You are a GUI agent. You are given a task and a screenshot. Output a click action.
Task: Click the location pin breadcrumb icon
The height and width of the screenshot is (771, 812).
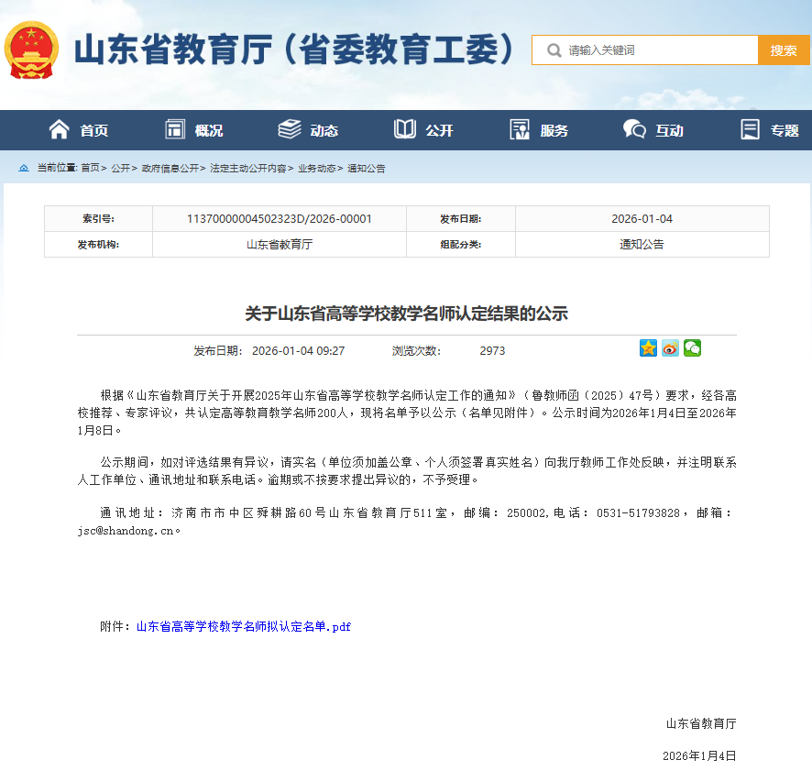[24, 169]
